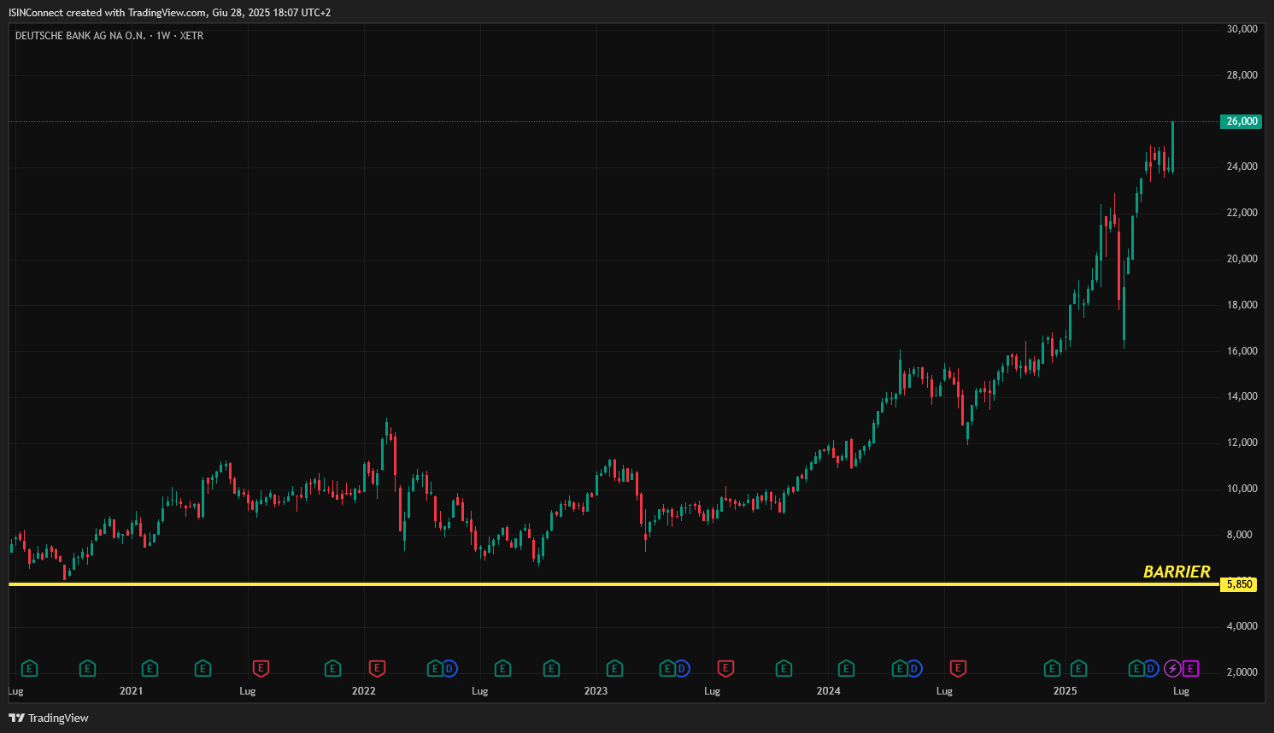
Task: Click the 16,000 price axis label
Action: click(1242, 351)
